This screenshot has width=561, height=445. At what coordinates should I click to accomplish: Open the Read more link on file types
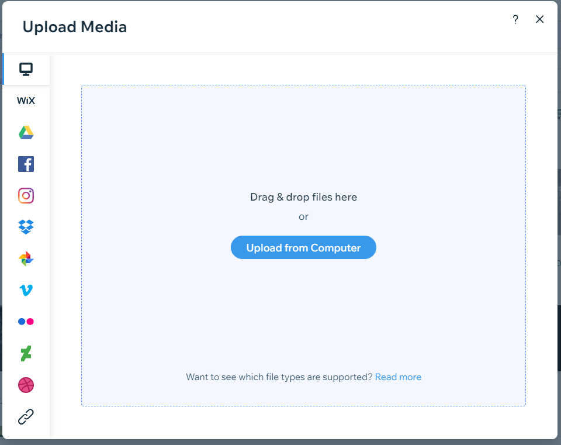(x=398, y=377)
